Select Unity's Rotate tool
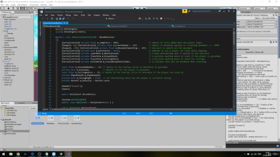 point(13,8)
